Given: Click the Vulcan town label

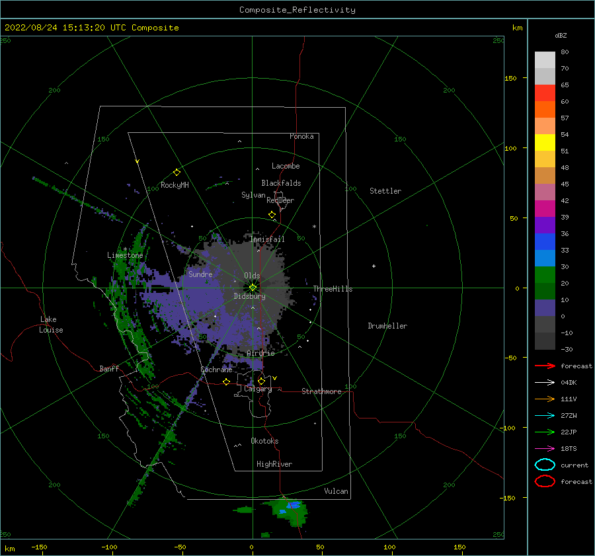Looking at the screenshot, I should point(336,491).
